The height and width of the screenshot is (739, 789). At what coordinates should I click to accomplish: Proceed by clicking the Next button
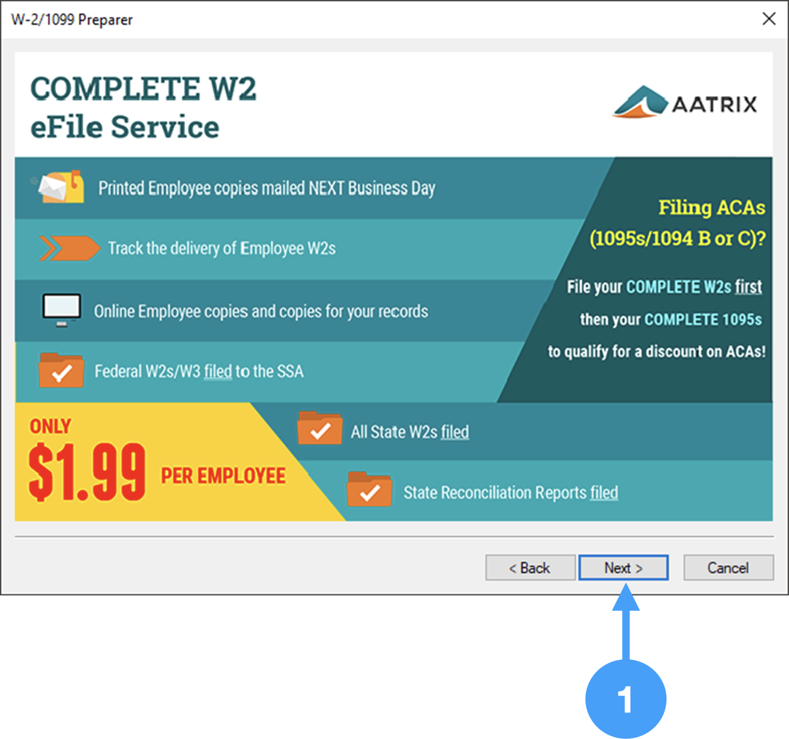(x=624, y=568)
